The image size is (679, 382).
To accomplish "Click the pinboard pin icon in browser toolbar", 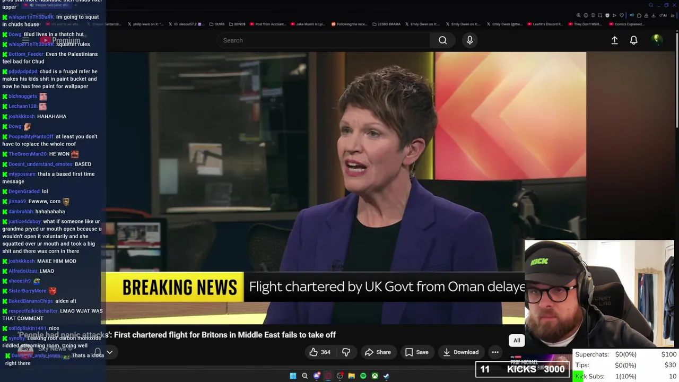I will pos(593,15).
